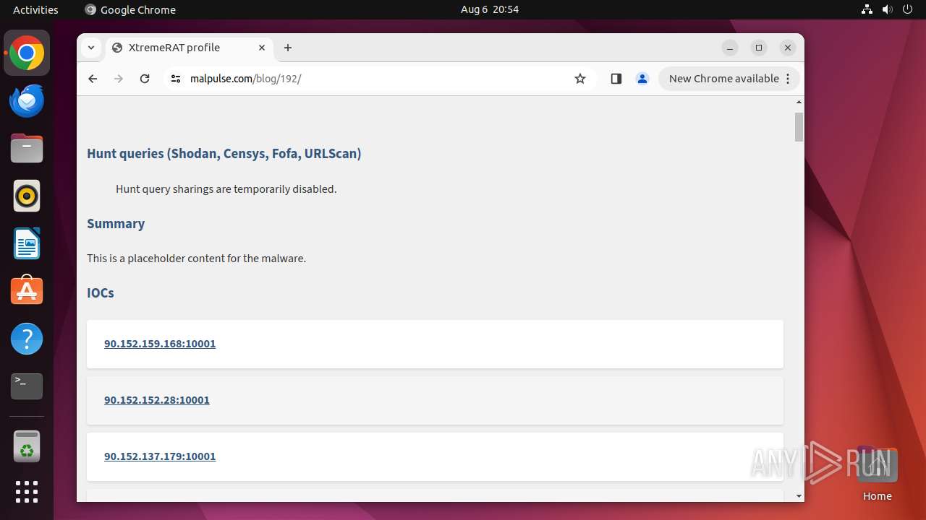The image size is (926, 520).
Task: Click the 'Hunt query sharings are temporarily disabled' text
Action: coord(226,189)
